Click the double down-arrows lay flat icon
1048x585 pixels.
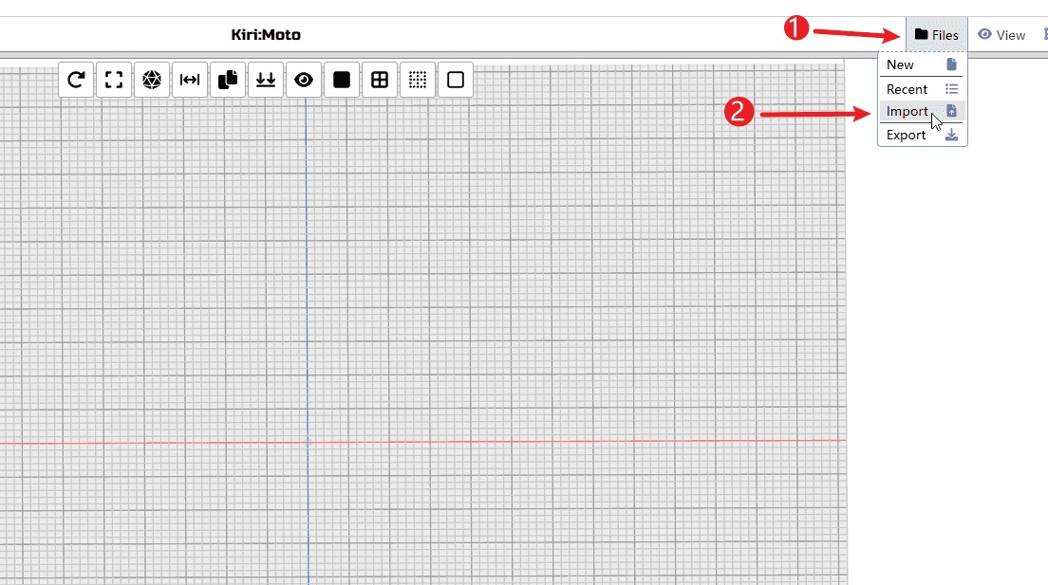click(266, 80)
